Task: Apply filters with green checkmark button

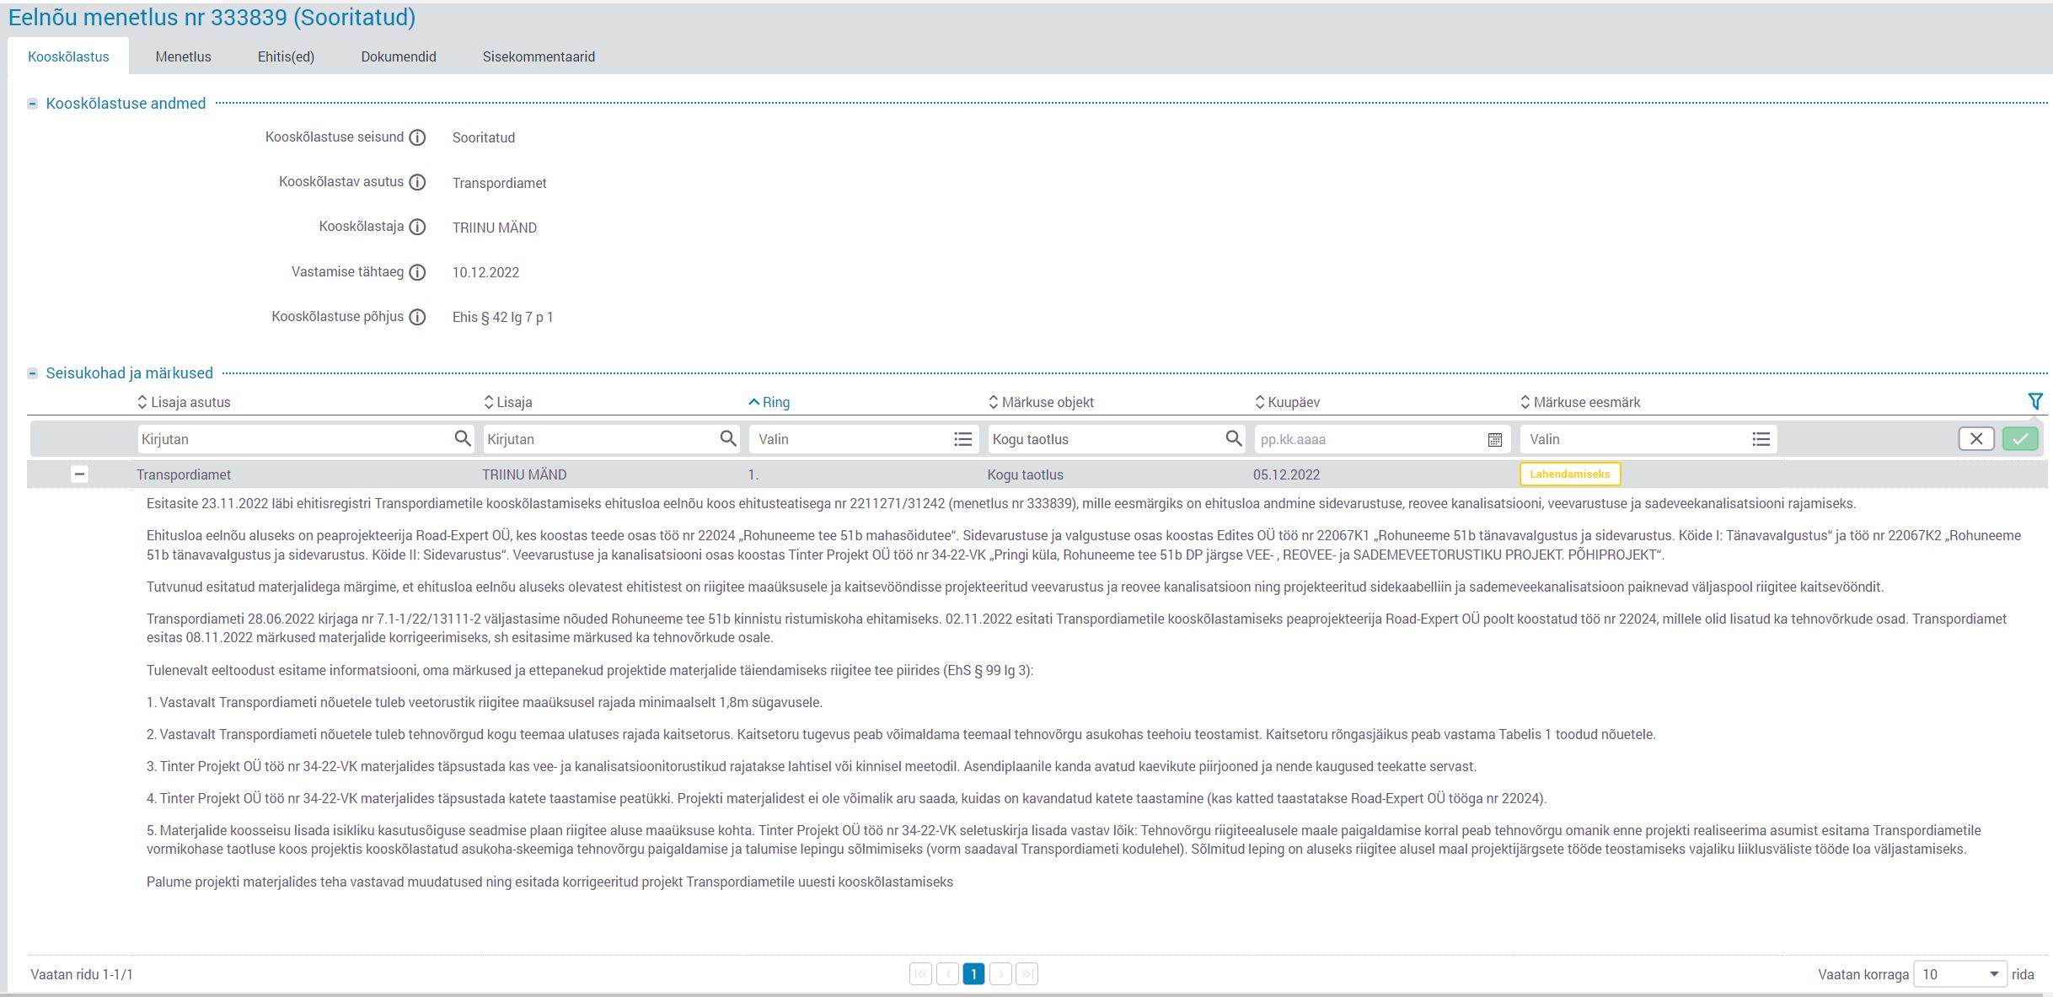Action: [x=2020, y=438]
